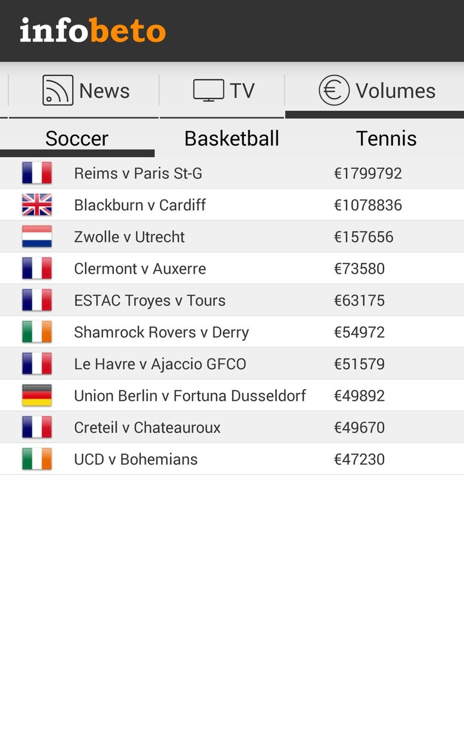Tap the euro Volumes icon
This screenshot has height=730, width=464.
point(334,90)
